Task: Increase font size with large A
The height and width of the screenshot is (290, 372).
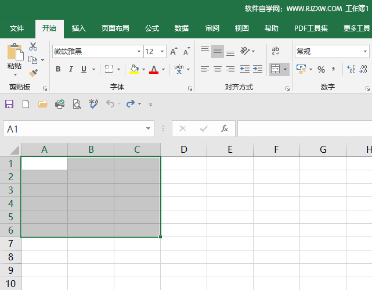Action: pos(174,51)
